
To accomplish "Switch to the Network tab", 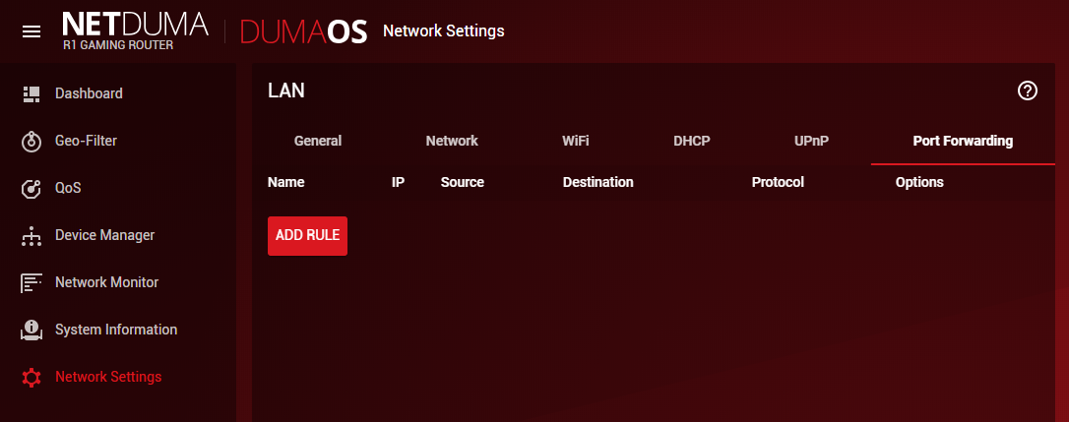I will pyautogui.click(x=452, y=141).
